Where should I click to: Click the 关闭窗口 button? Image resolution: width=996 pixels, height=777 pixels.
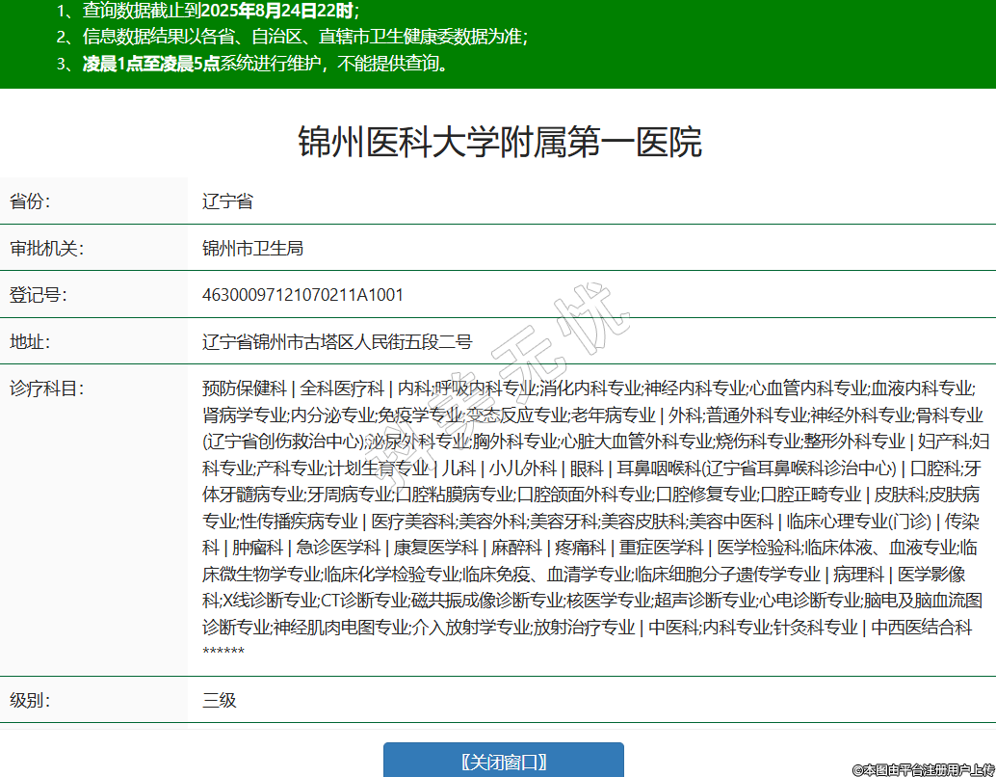[503, 761]
